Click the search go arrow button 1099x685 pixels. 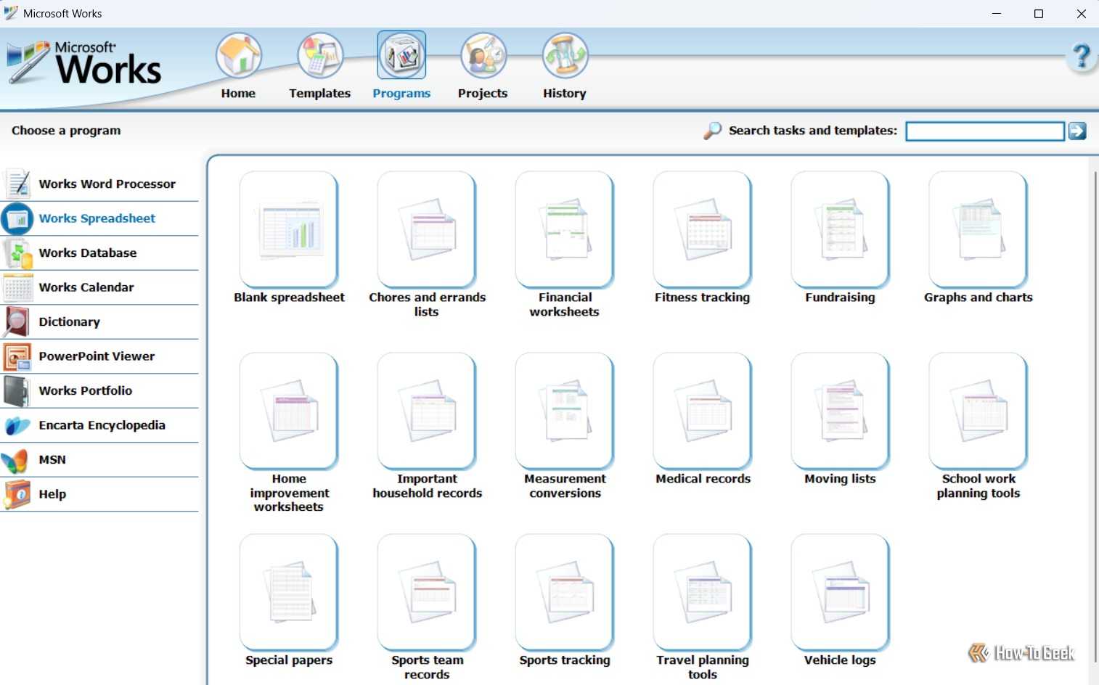coord(1076,131)
